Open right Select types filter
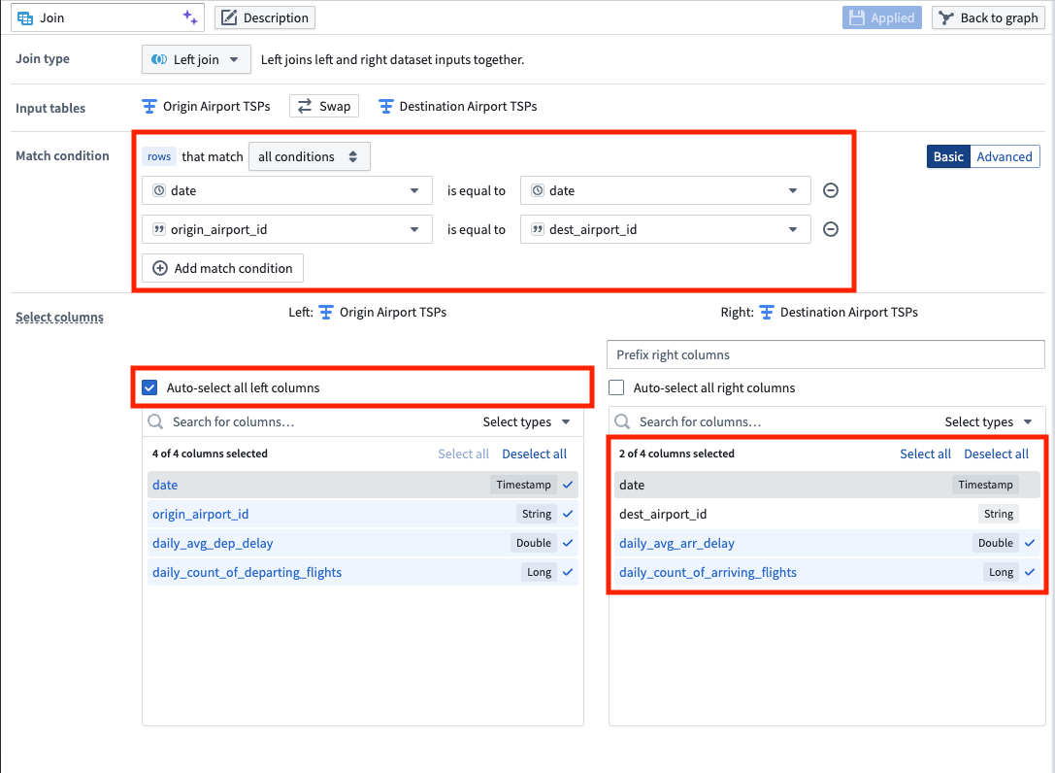1055x773 pixels. (x=988, y=422)
